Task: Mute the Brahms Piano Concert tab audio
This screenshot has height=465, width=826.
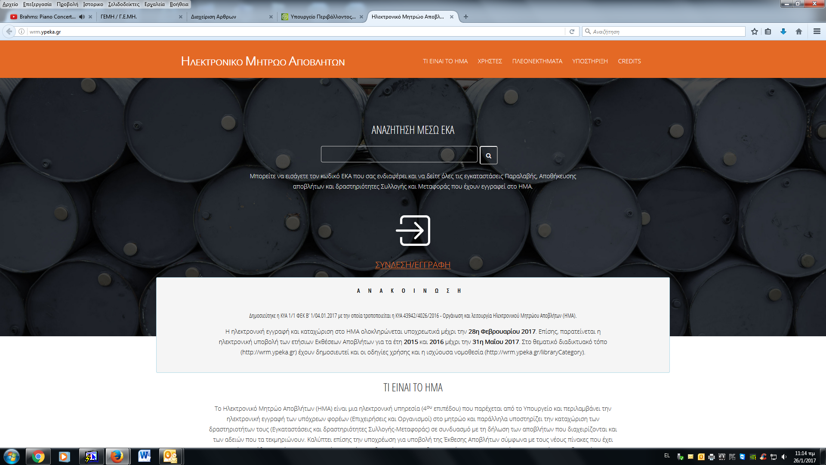Action: [x=82, y=17]
